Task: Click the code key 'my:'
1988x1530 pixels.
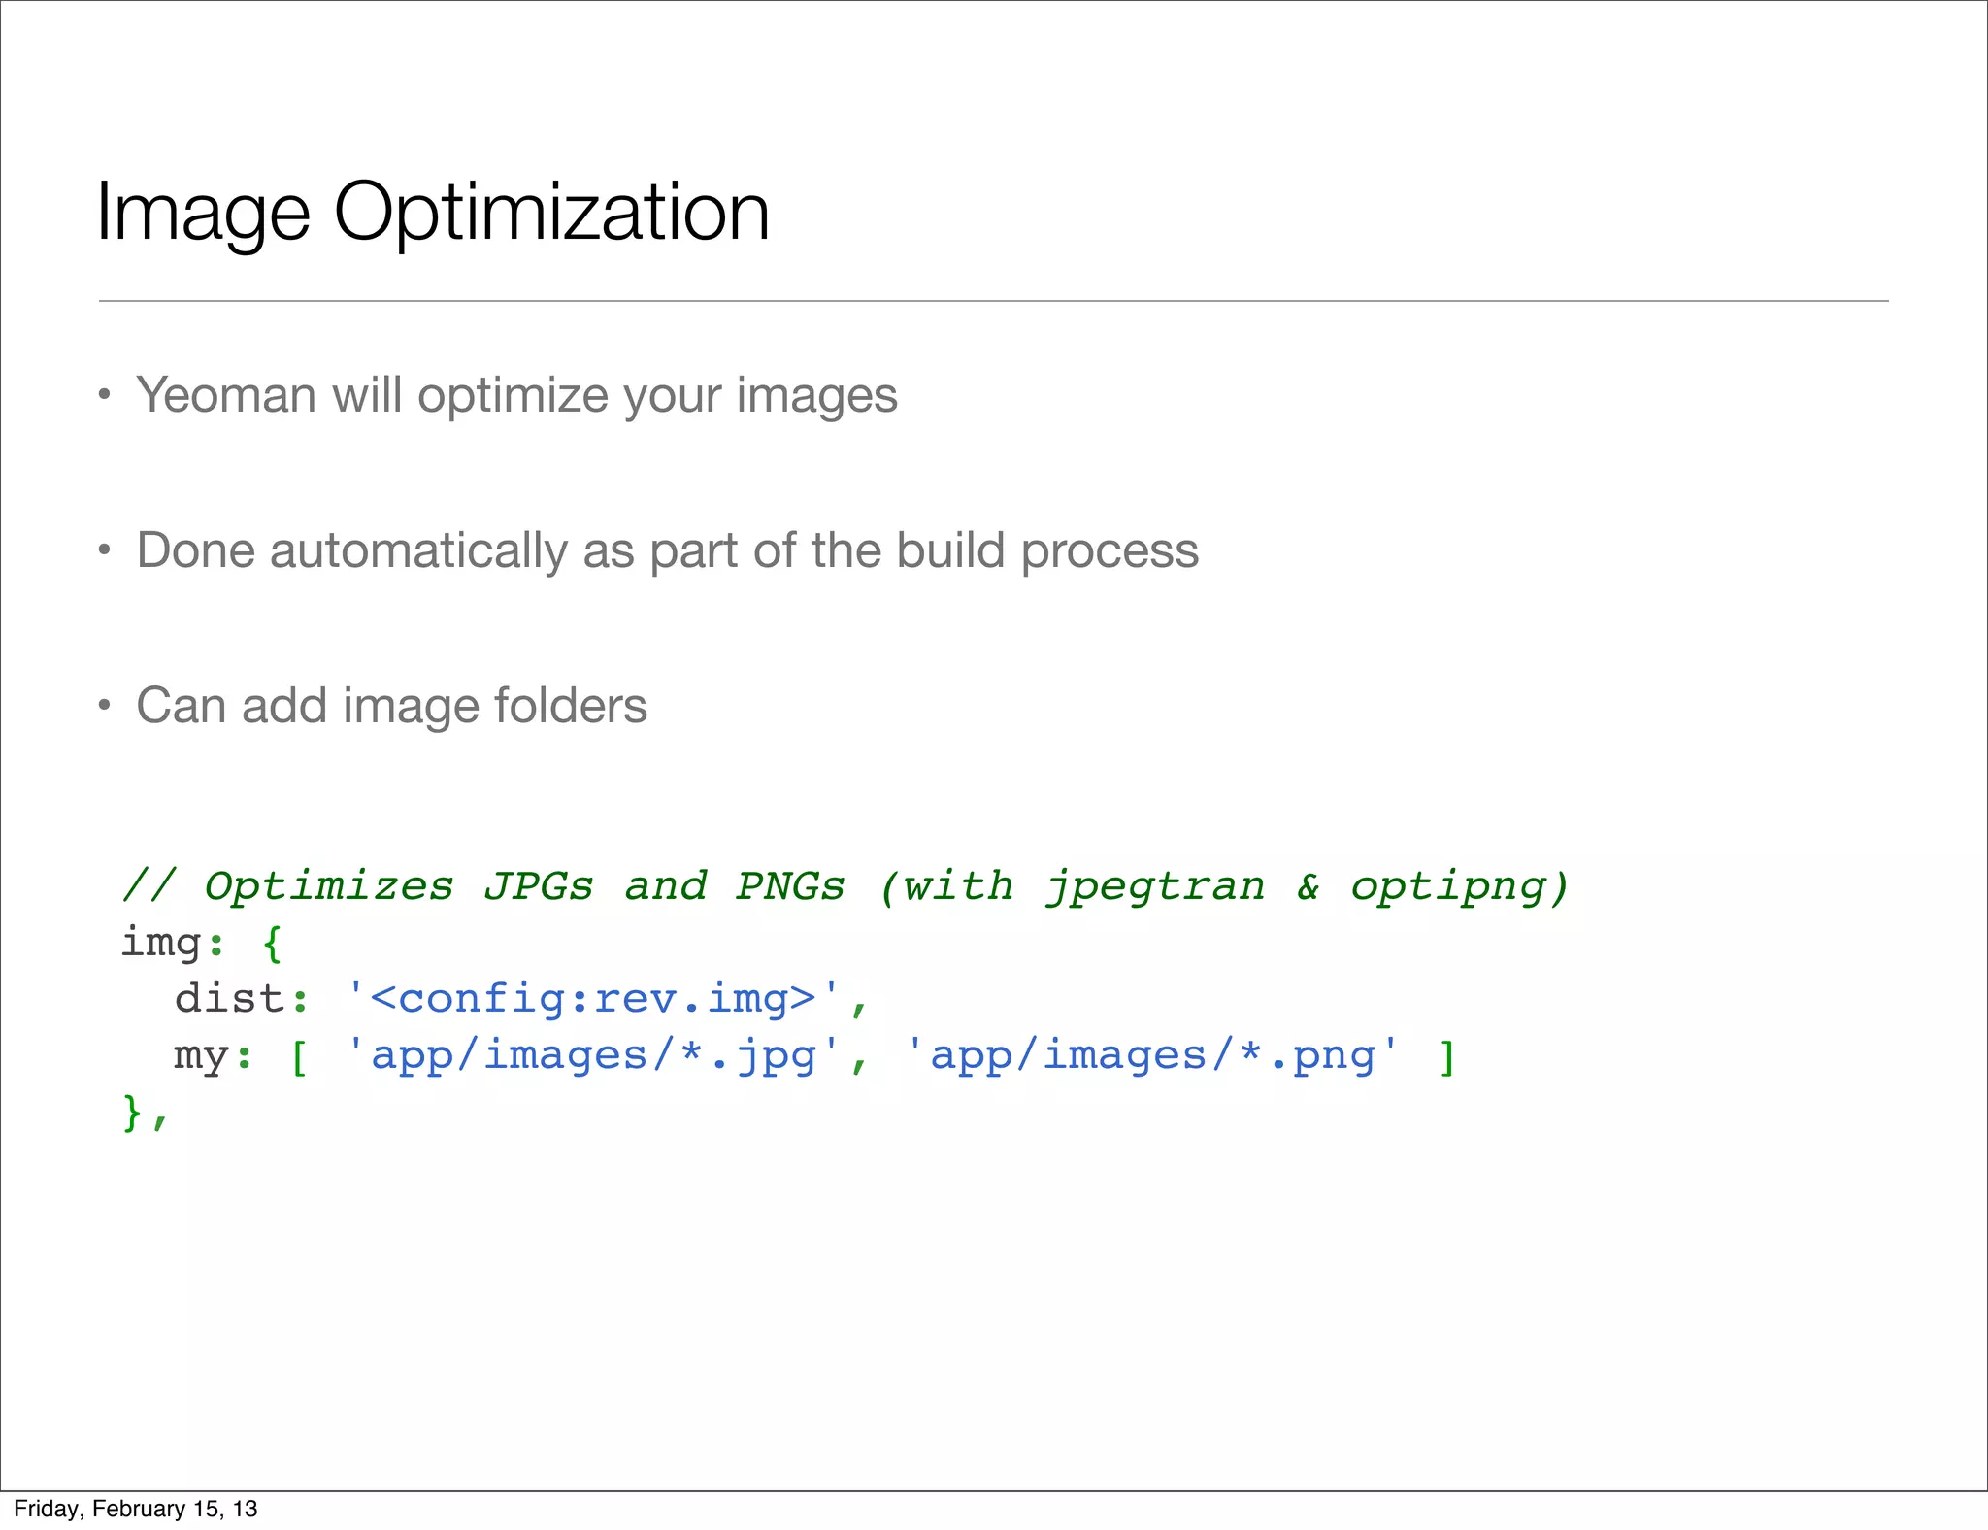Action: [214, 1056]
